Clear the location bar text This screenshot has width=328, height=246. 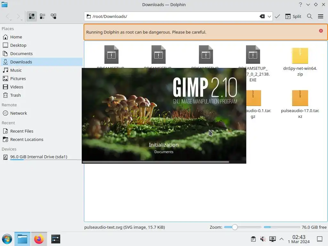coord(262,16)
